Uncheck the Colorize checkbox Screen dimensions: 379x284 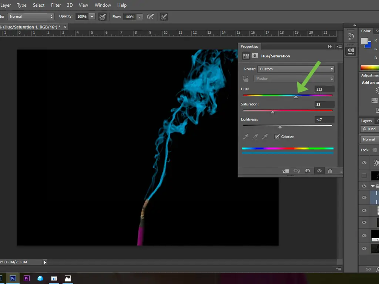pyautogui.click(x=277, y=137)
